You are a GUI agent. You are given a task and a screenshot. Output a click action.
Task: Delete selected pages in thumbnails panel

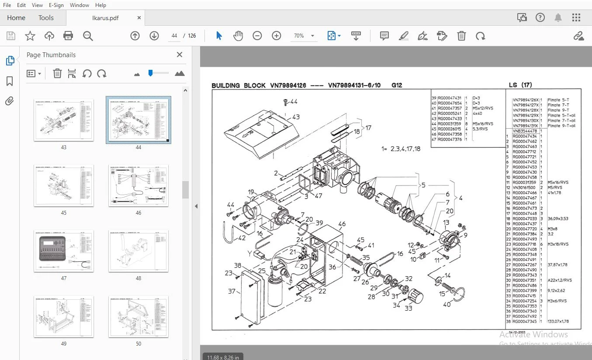[57, 73]
